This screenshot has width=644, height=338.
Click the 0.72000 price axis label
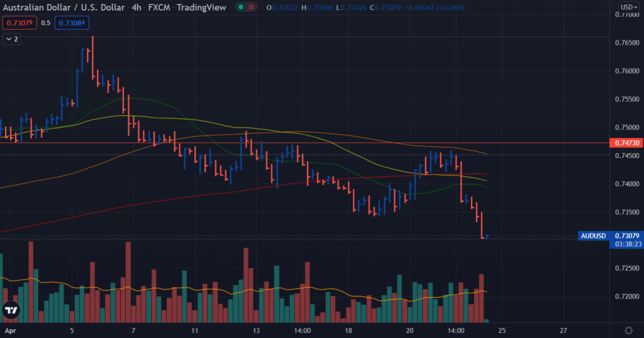point(627,296)
